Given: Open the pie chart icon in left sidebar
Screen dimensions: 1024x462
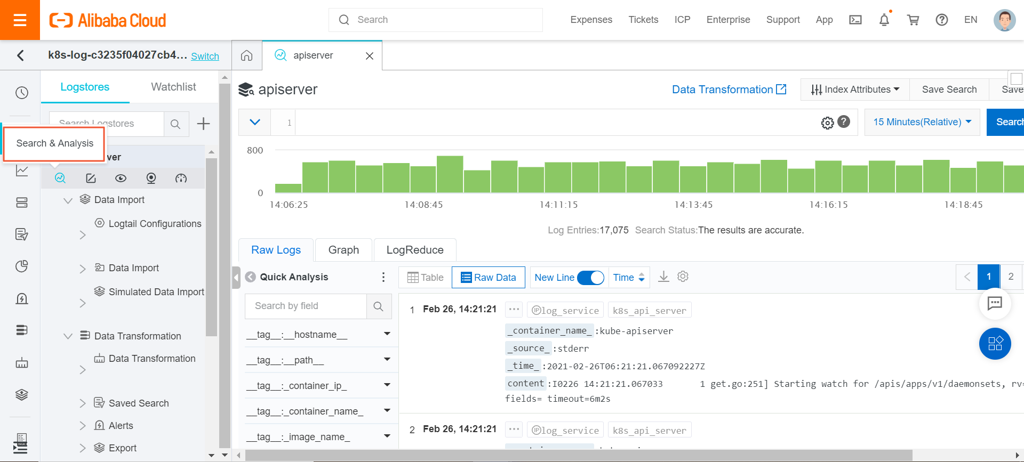Looking at the screenshot, I should [22, 266].
